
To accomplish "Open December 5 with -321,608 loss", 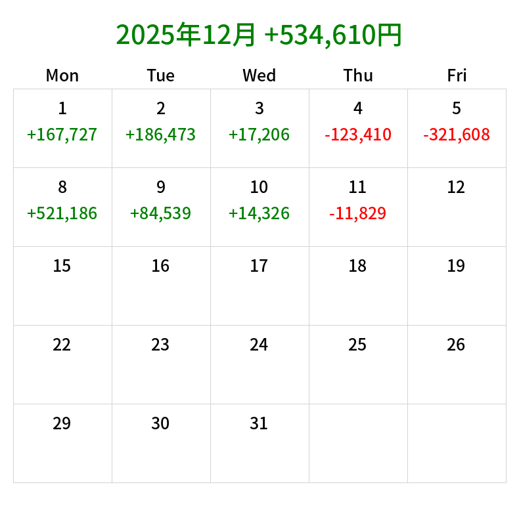I will pyautogui.click(x=457, y=128).
